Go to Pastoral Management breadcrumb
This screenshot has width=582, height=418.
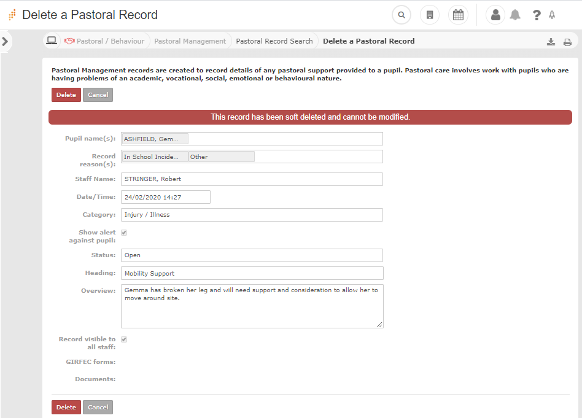190,41
